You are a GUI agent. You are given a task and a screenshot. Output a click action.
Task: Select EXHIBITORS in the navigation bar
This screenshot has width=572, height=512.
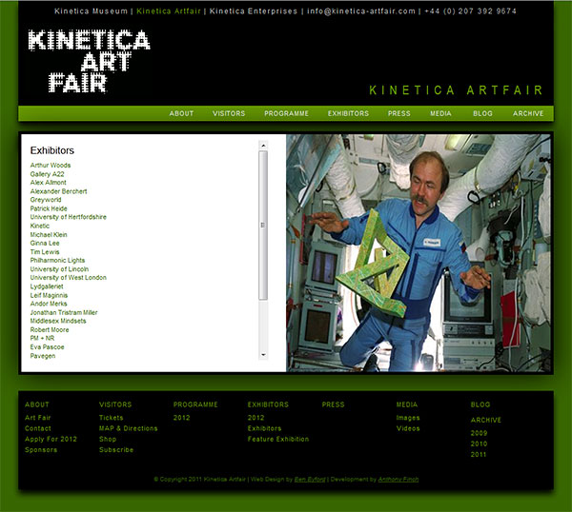(348, 113)
